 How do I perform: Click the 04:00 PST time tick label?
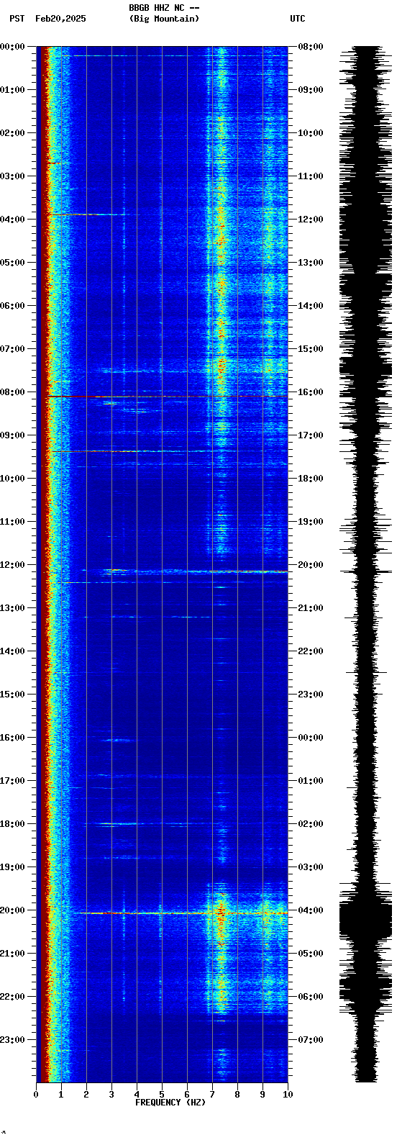click(13, 220)
